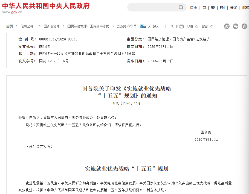Click the round star share icon
This screenshot has width=249, height=194.
(x=244, y=26)
